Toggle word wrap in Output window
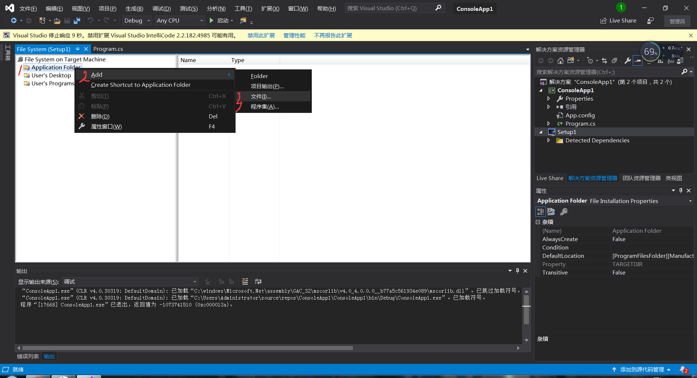The width and height of the screenshot is (697, 378). pyautogui.click(x=258, y=281)
